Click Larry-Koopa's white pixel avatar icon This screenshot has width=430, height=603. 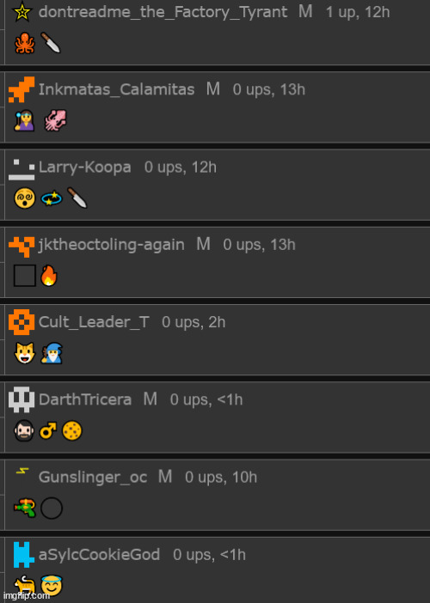tap(21, 170)
